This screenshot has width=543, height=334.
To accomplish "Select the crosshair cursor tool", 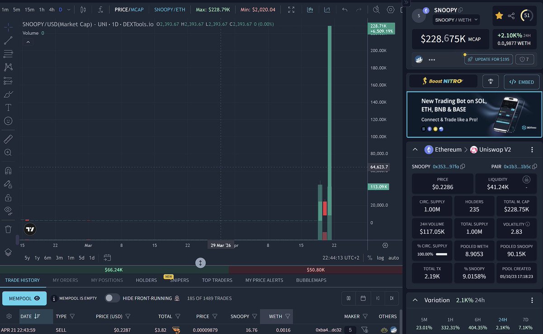I will point(8,27).
